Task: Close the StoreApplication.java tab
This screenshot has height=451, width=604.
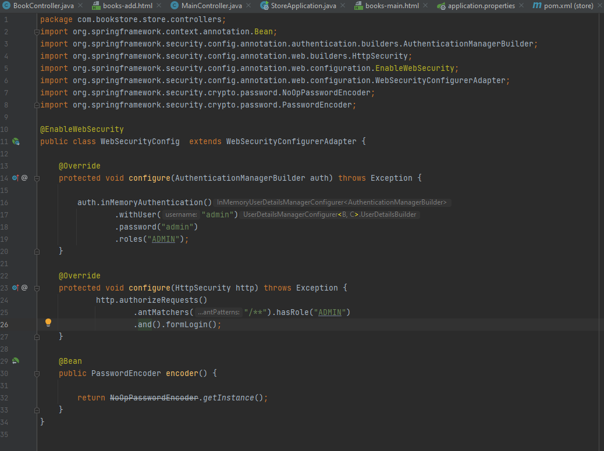Action: (x=343, y=6)
